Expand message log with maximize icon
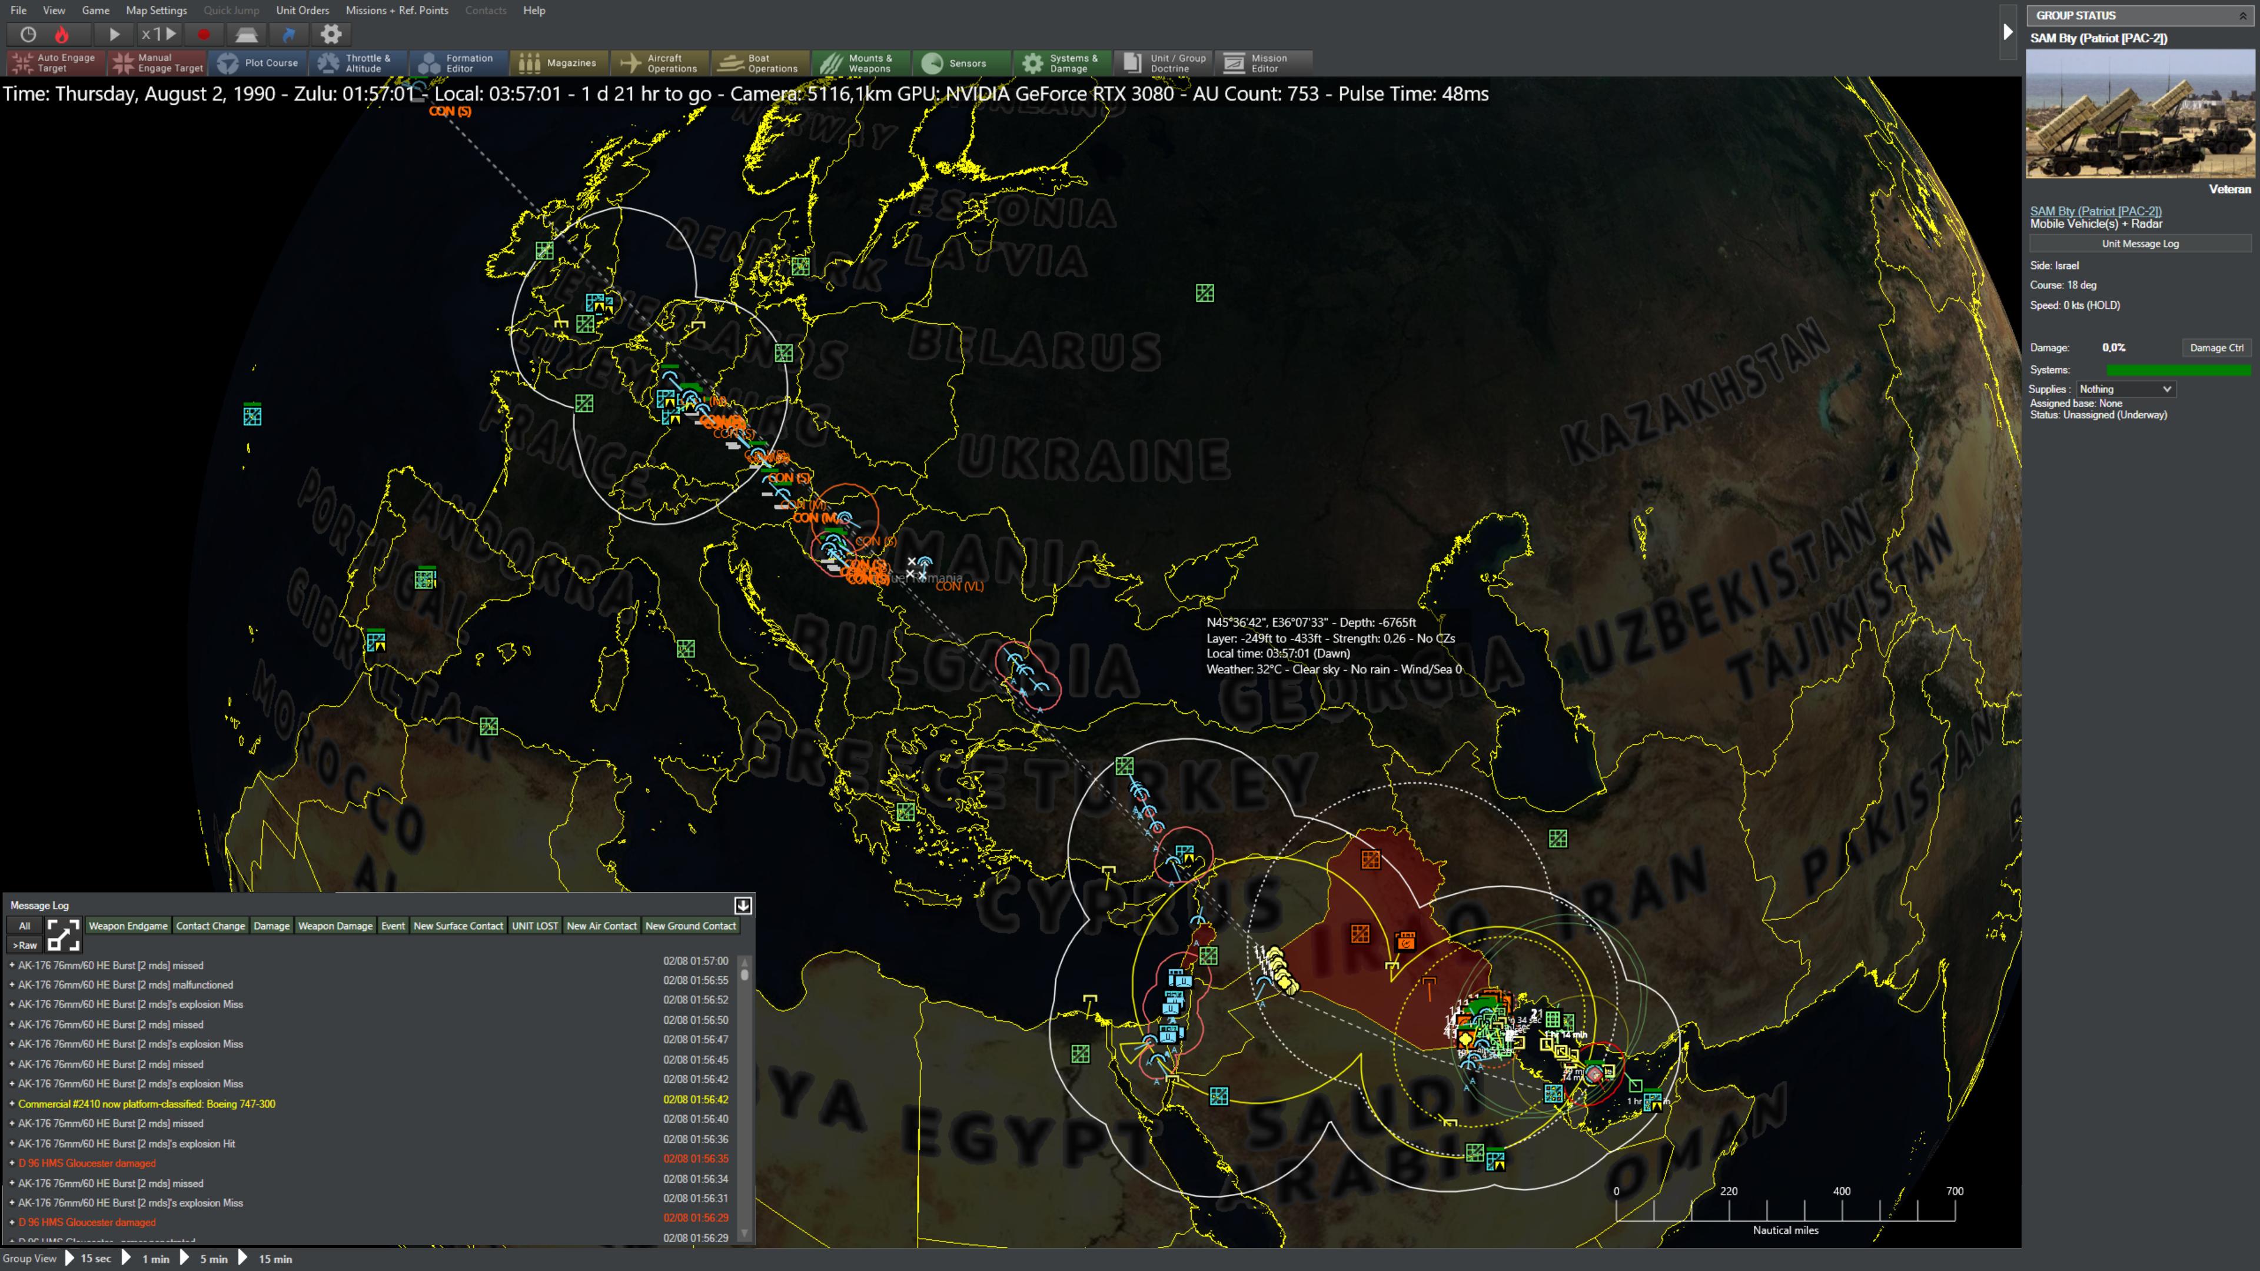 click(63, 934)
